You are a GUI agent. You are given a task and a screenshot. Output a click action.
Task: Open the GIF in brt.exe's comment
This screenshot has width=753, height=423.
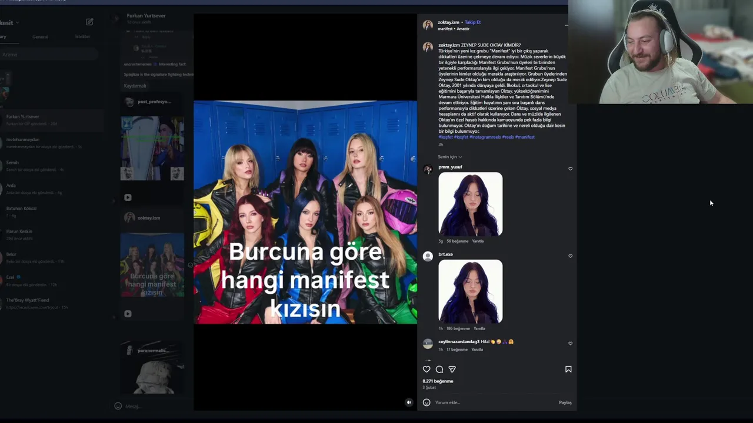coord(471,291)
